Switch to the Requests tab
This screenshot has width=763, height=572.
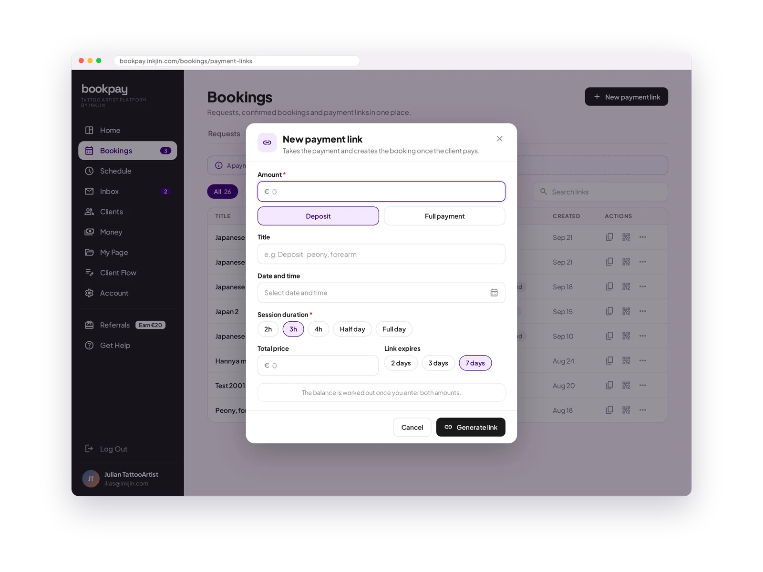(224, 134)
